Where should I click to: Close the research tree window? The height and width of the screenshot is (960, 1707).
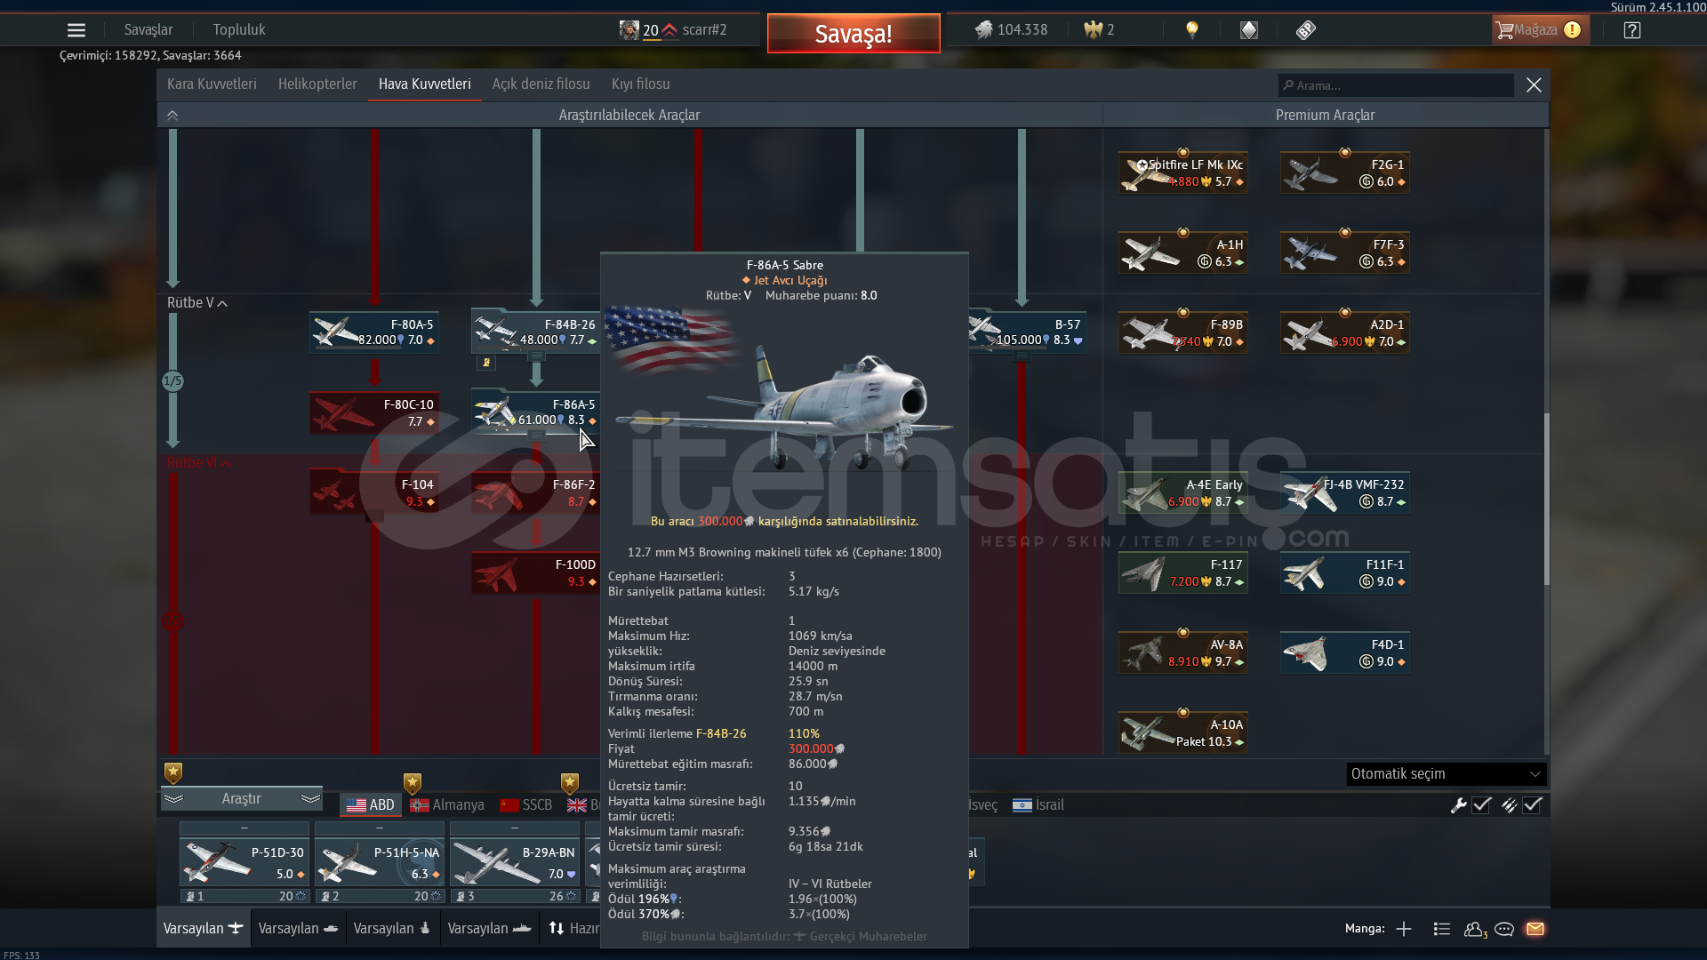tap(1534, 85)
